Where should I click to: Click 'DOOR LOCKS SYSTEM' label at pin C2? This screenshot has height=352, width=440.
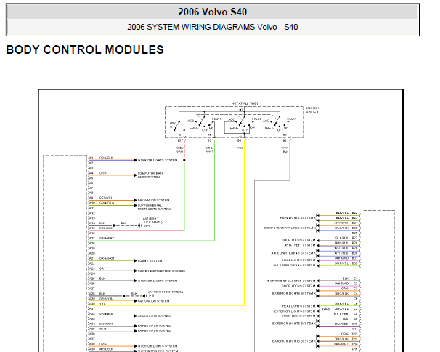pyautogui.click(x=298, y=286)
